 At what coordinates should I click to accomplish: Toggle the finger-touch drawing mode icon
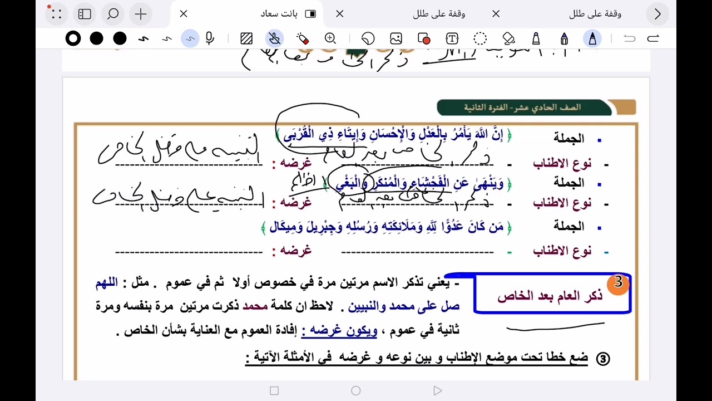274,38
